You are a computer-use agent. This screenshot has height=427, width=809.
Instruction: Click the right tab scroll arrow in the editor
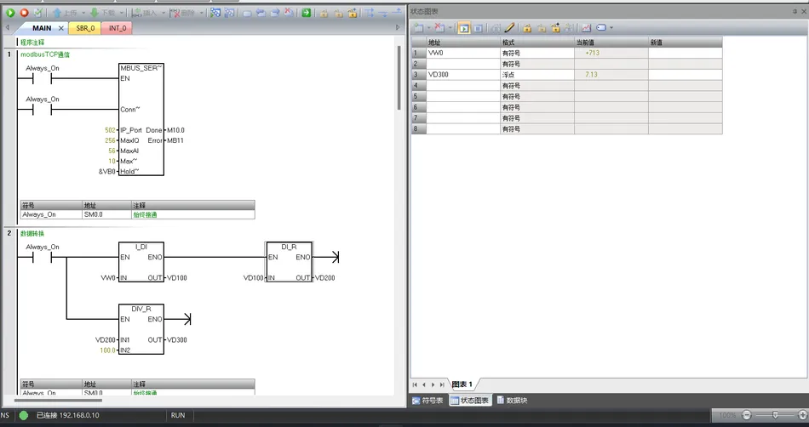pyautogui.click(x=398, y=28)
